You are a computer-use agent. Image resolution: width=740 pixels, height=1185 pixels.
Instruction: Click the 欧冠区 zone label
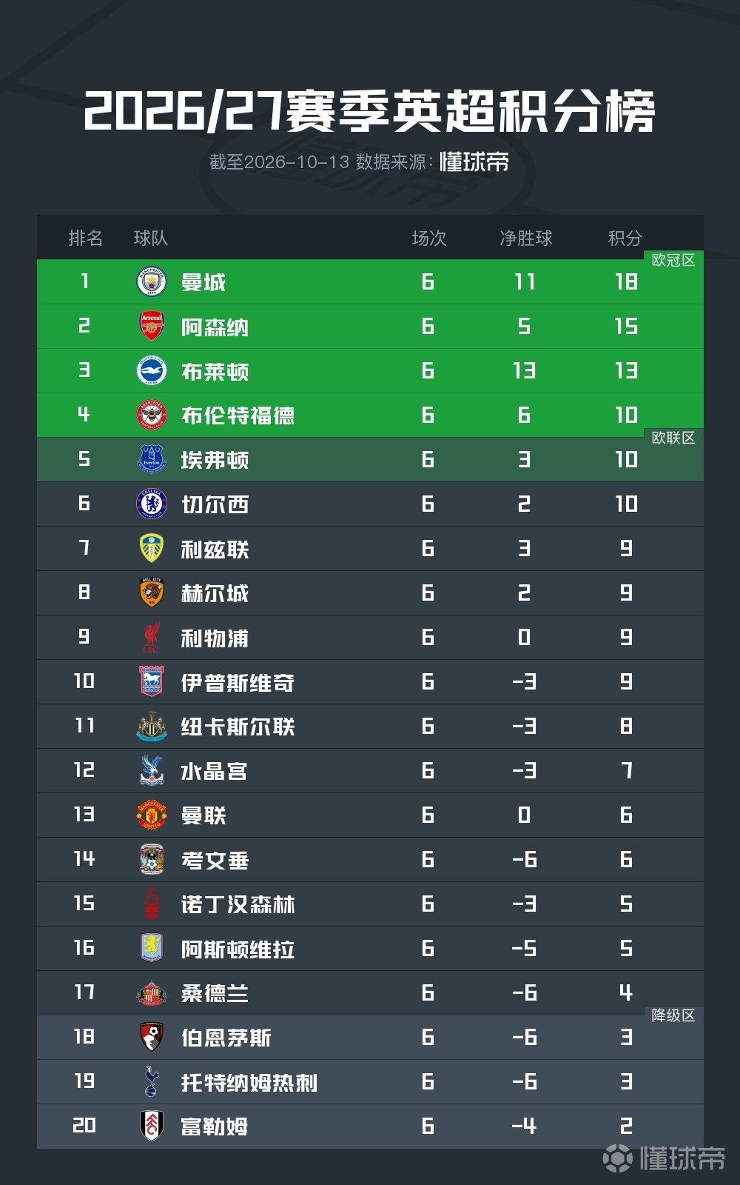[x=673, y=260]
